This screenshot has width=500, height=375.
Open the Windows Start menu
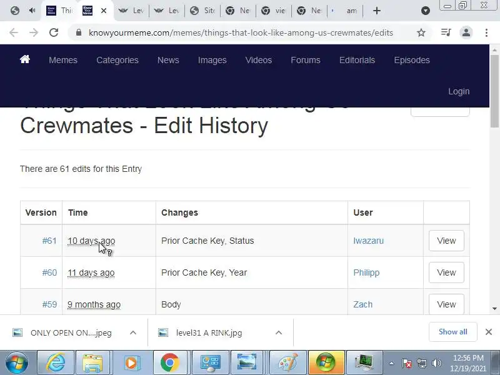(x=17, y=362)
